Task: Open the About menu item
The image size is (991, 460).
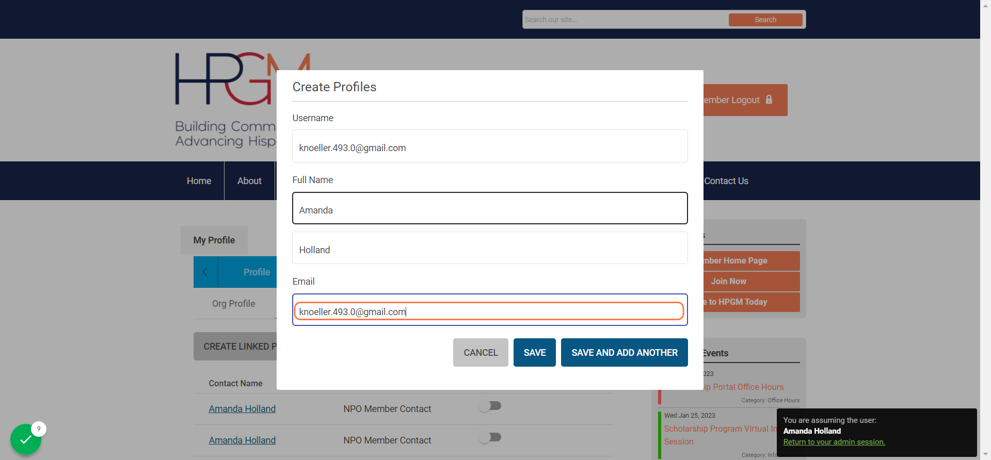Action: tap(249, 181)
